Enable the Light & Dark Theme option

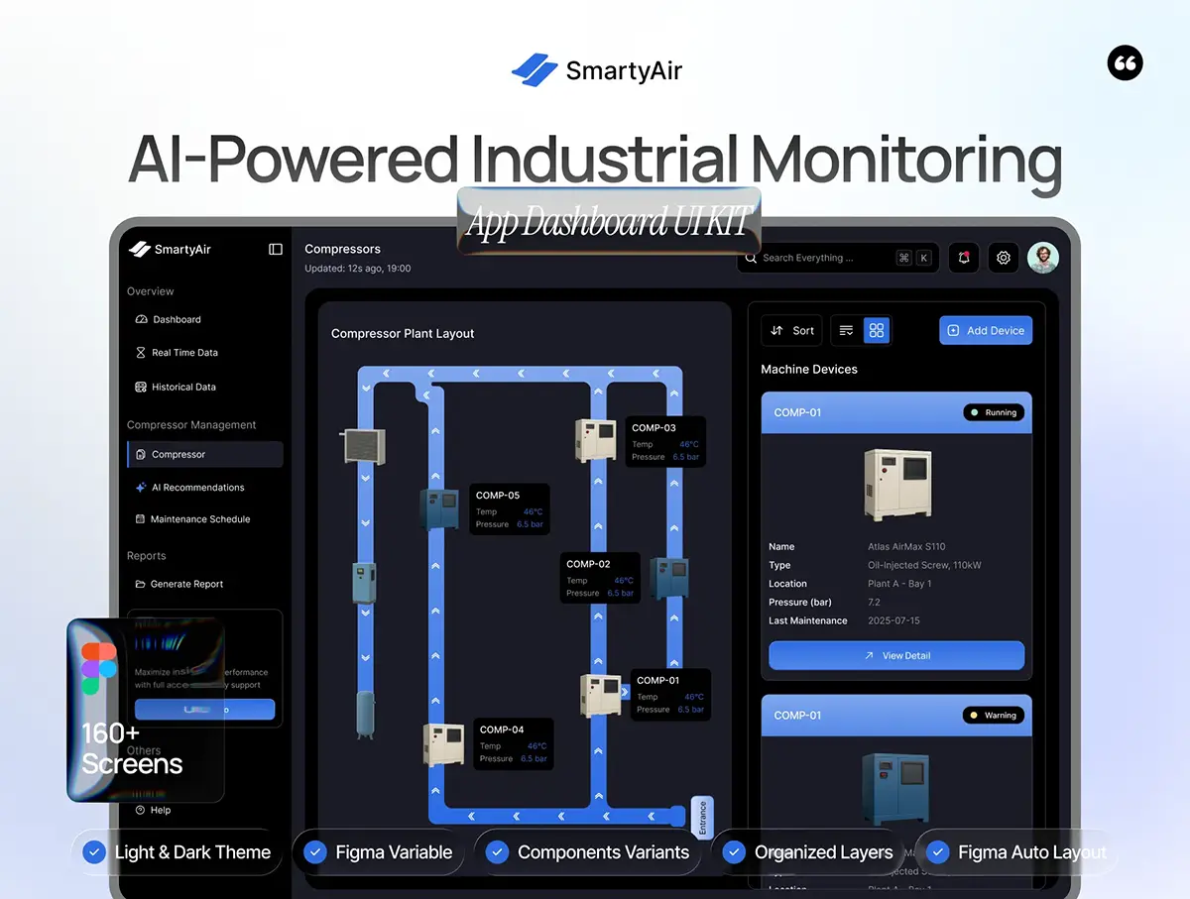click(93, 851)
